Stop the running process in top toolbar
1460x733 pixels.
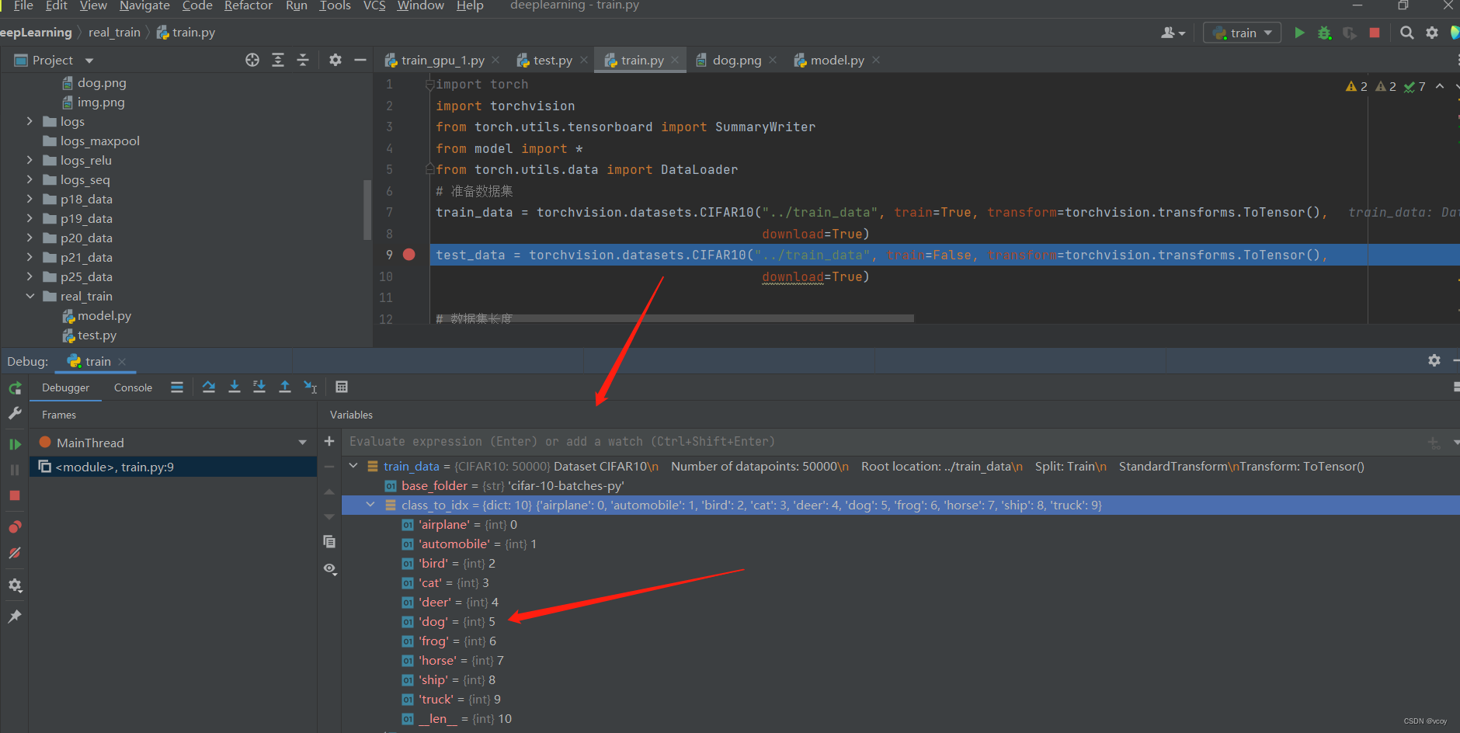(x=1375, y=33)
